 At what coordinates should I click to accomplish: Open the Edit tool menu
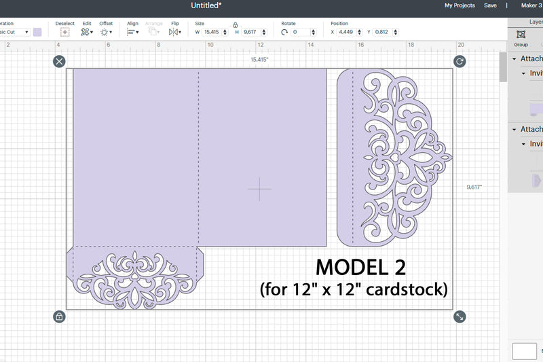(x=87, y=32)
